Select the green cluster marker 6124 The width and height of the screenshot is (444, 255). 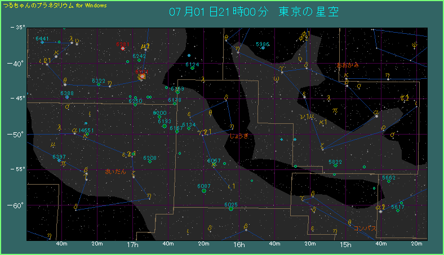point(192,69)
